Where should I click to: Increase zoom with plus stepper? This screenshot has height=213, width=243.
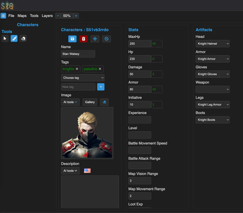[x=76, y=16]
